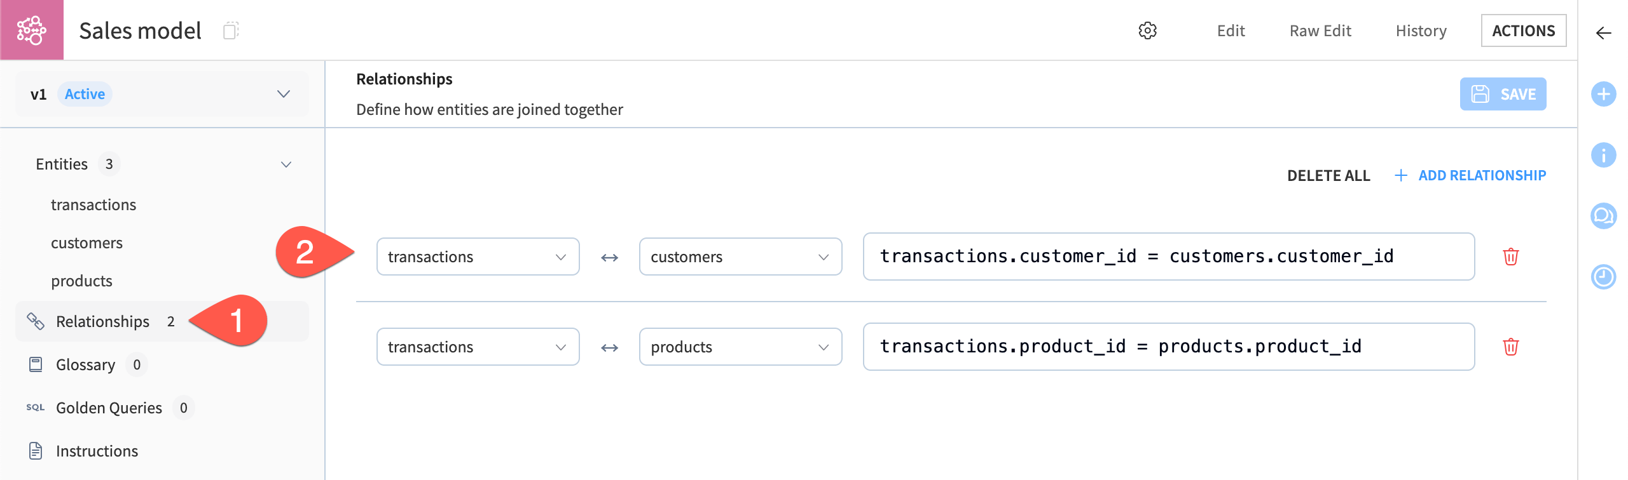Open the ACTIONS menu
The width and height of the screenshot is (1628, 480).
click(1523, 30)
